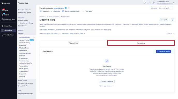Image resolution: width=178 pixels, height=99 pixels.
Task: Open Trust Exchange
Action: (8, 35)
